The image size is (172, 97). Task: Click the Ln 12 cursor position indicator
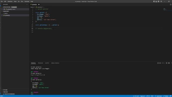click(136, 96)
